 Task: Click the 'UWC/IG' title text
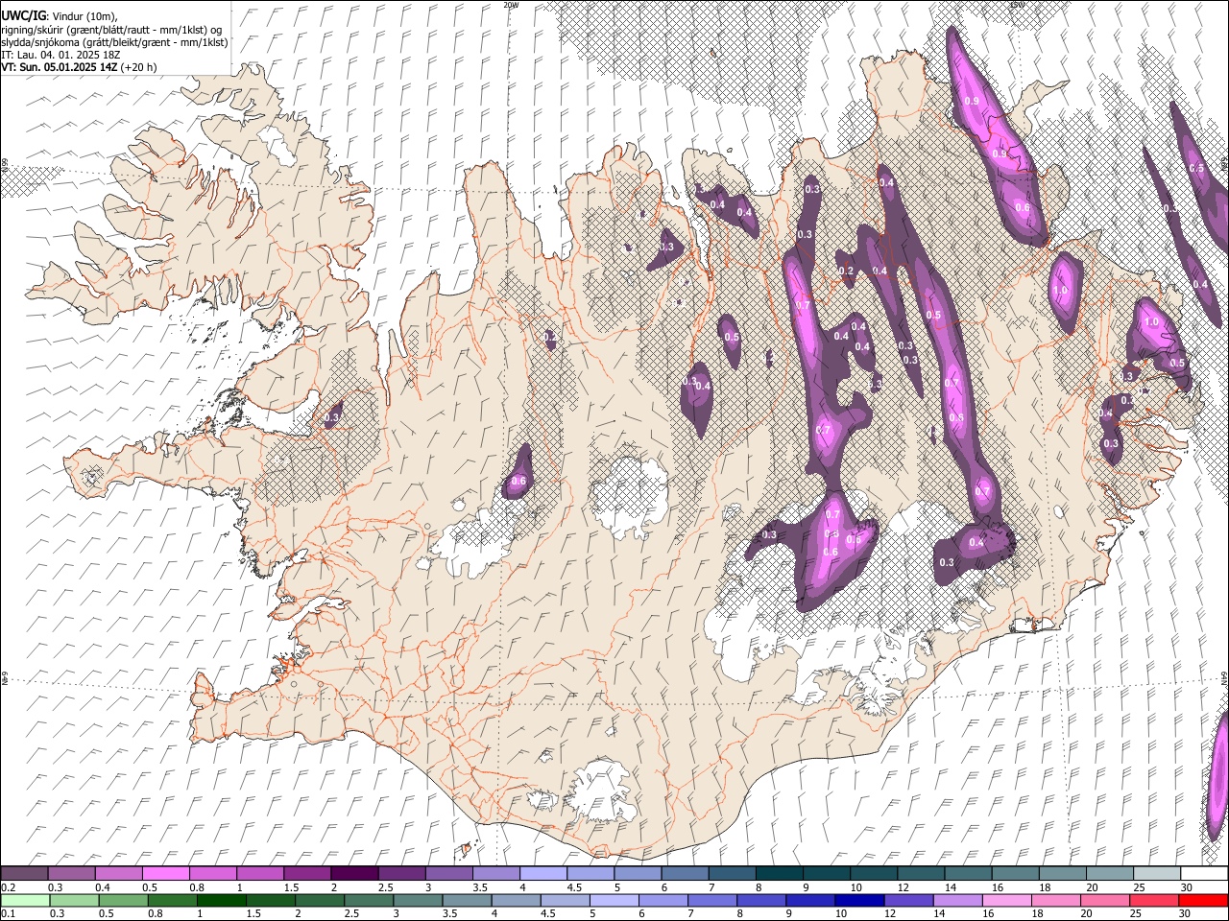click(22, 15)
